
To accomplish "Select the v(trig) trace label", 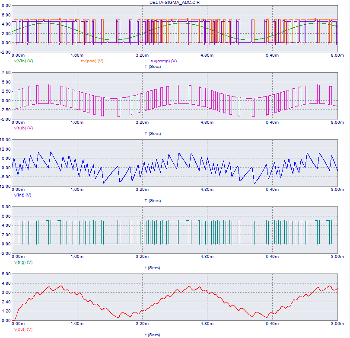I will click(23, 262).
